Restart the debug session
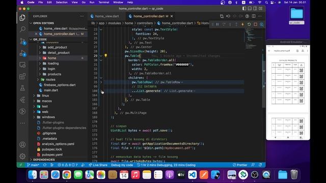 coord(249,24)
